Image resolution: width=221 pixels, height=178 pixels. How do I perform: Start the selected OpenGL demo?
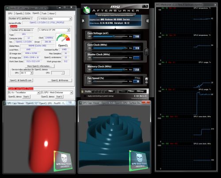(27, 97)
